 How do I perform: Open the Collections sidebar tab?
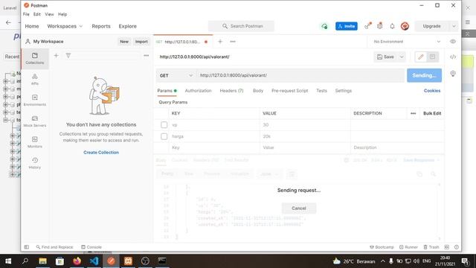coord(35,58)
